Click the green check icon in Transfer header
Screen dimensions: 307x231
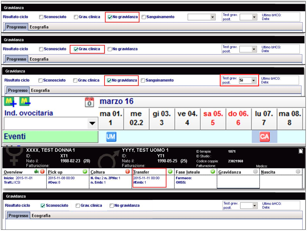[170, 172]
